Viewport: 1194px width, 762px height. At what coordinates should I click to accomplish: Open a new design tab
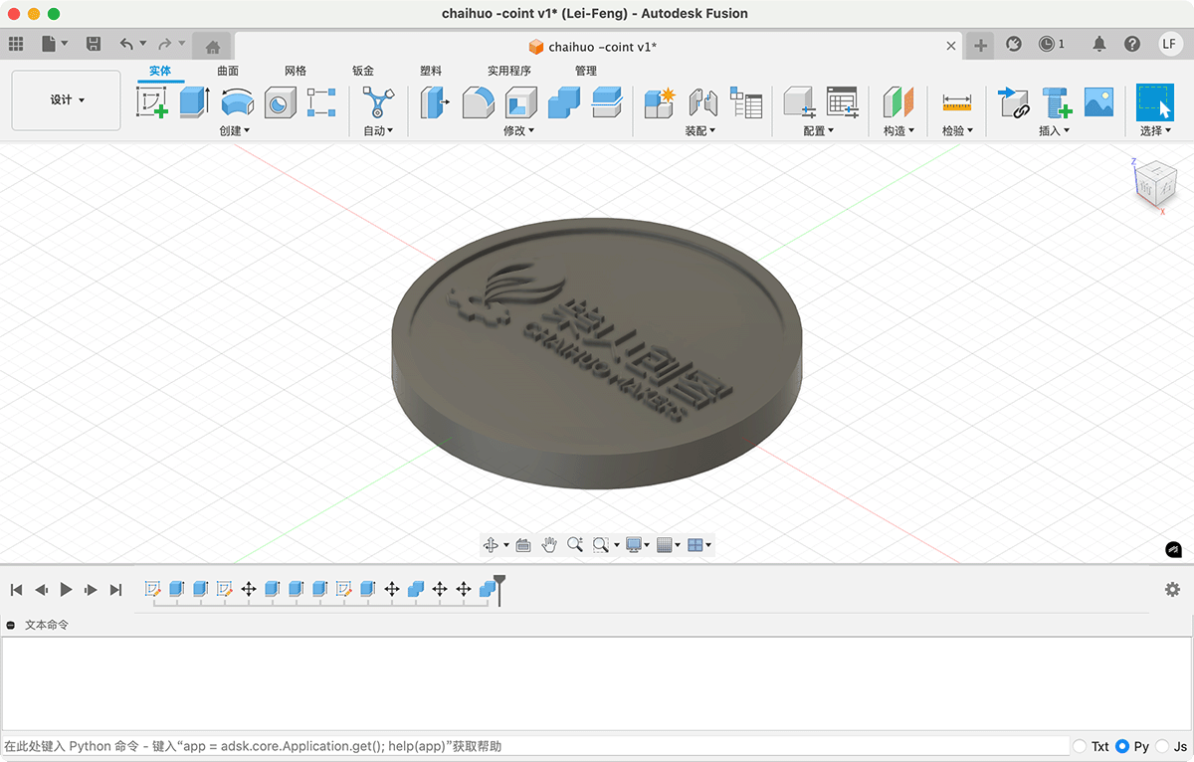coord(980,45)
